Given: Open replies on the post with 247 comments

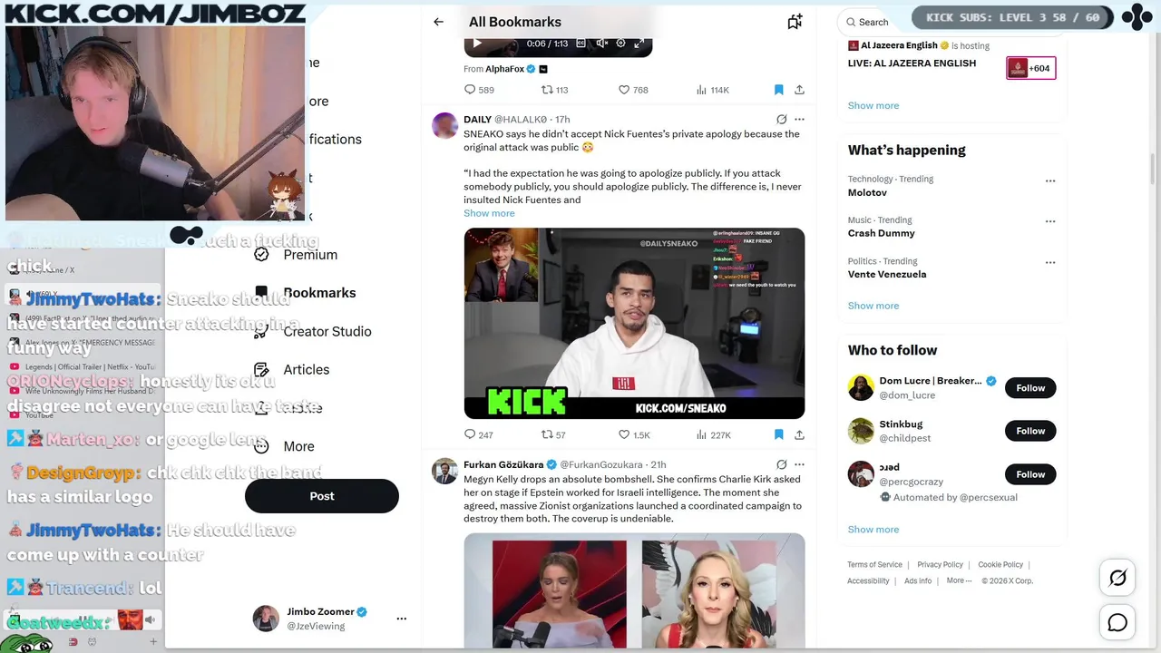Looking at the screenshot, I should coord(478,434).
